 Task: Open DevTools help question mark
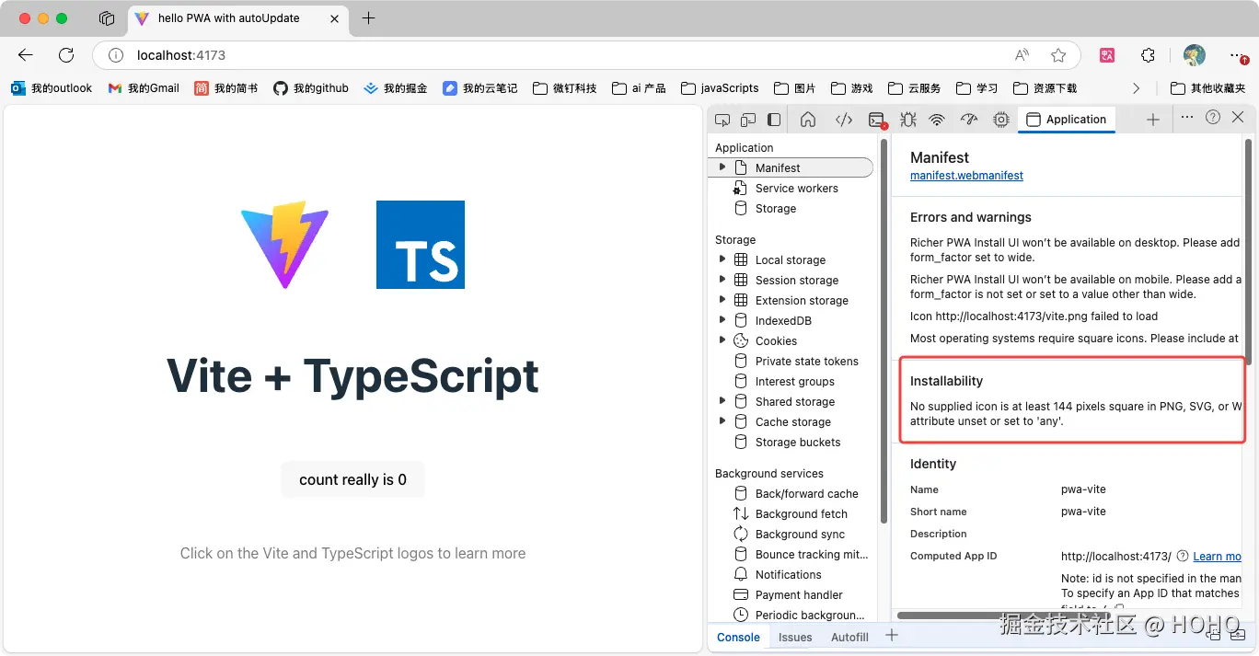click(x=1213, y=117)
